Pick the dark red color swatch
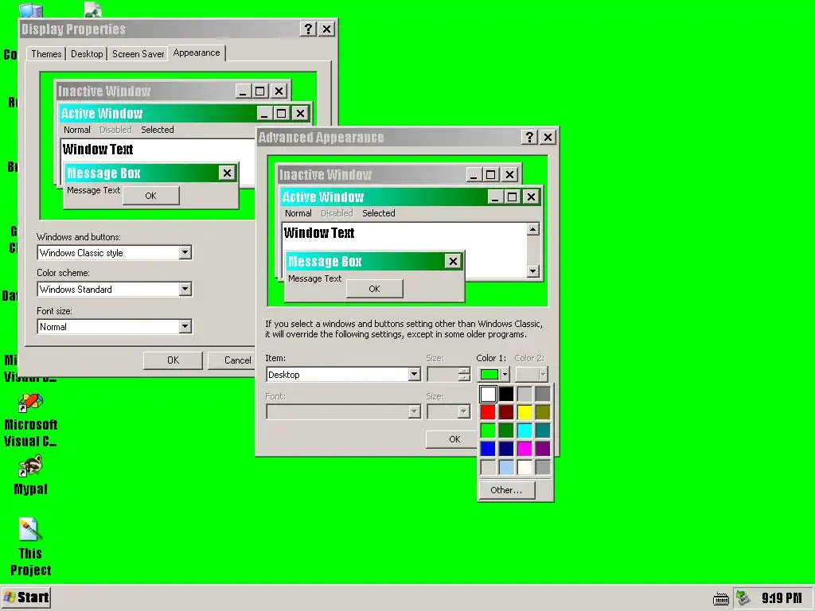The height and width of the screenshot is (611, 815). [x=506, y=412]
